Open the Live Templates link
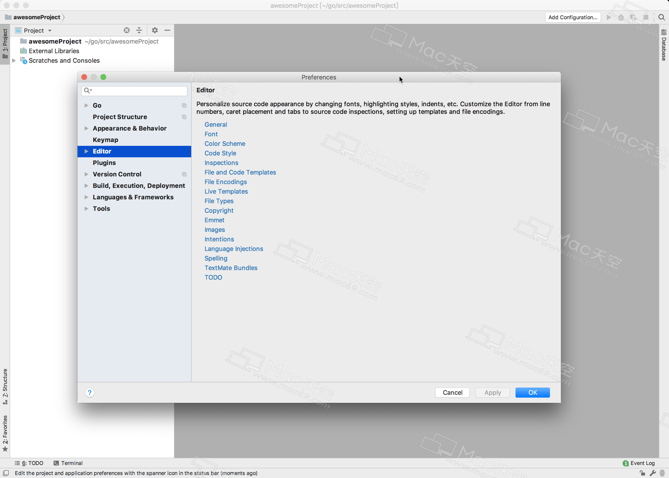 pos(227,191)
